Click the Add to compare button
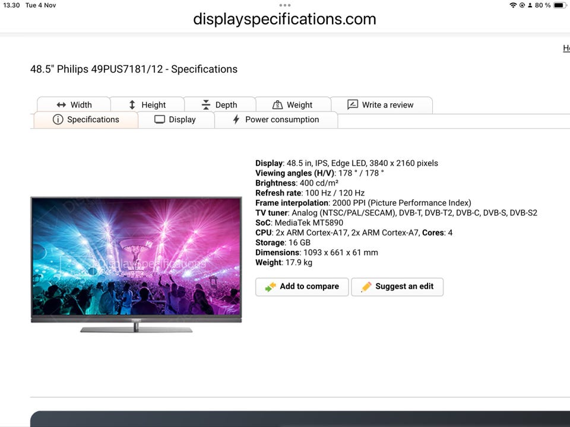Image resolution: width=570 pixels, height=427 pixels. point(302,286)
